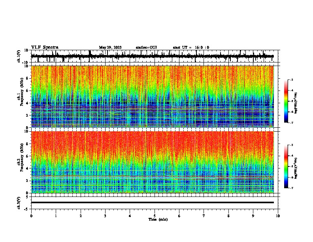
Task: Click the "Time (min)" axis title
Action: click(158, 219)
